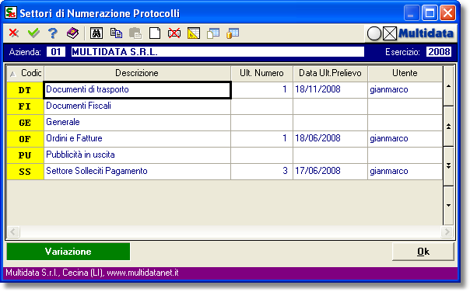Select the PU code cell

click(x=25, y=155)
